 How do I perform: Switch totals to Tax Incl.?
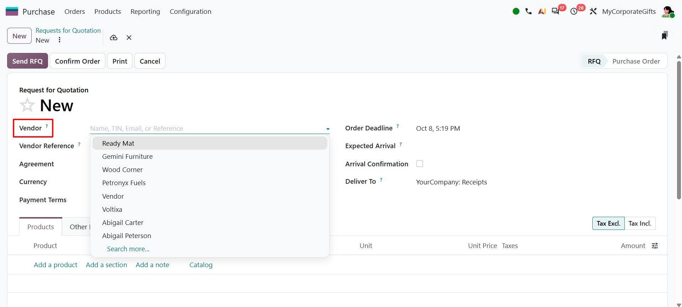pyautogui.click(x=640, y=223)
